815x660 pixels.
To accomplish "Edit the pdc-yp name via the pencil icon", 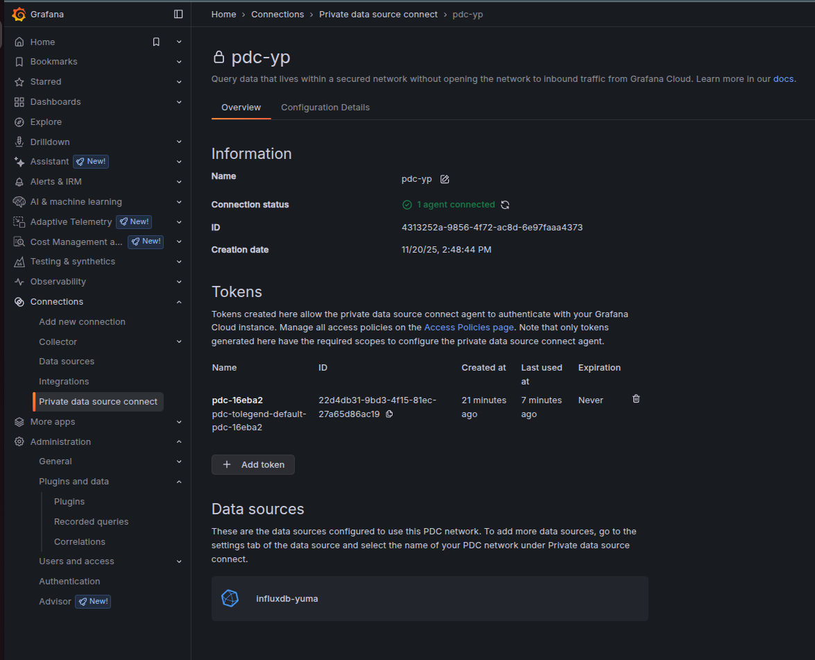I will click(444, 179).
